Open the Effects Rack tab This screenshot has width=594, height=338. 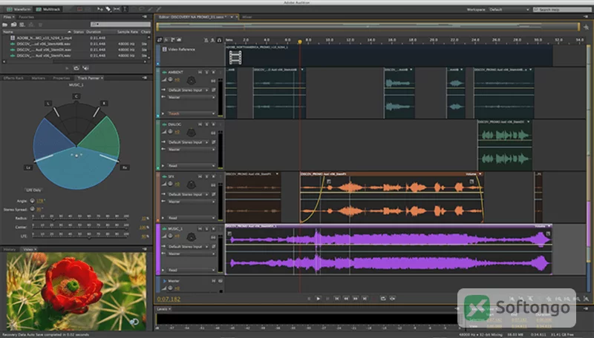(x=13, y=79)
